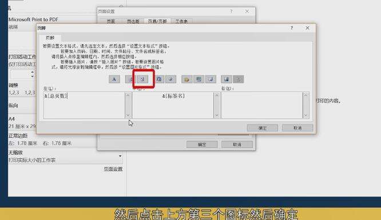Image resolution: width=381 pixels, height=220 pixels.
Task: Switch to the 页眉/页脚 tab in Page Setup
Action: [x=157, y=21]
